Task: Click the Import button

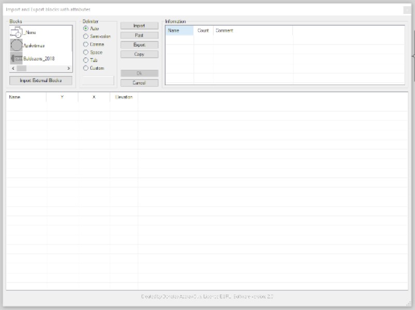Action: pos(140,25)
